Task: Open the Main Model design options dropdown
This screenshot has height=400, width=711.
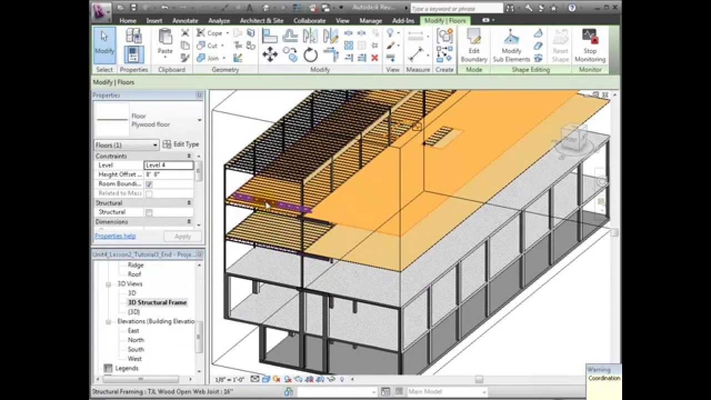Action: [447, 392]
